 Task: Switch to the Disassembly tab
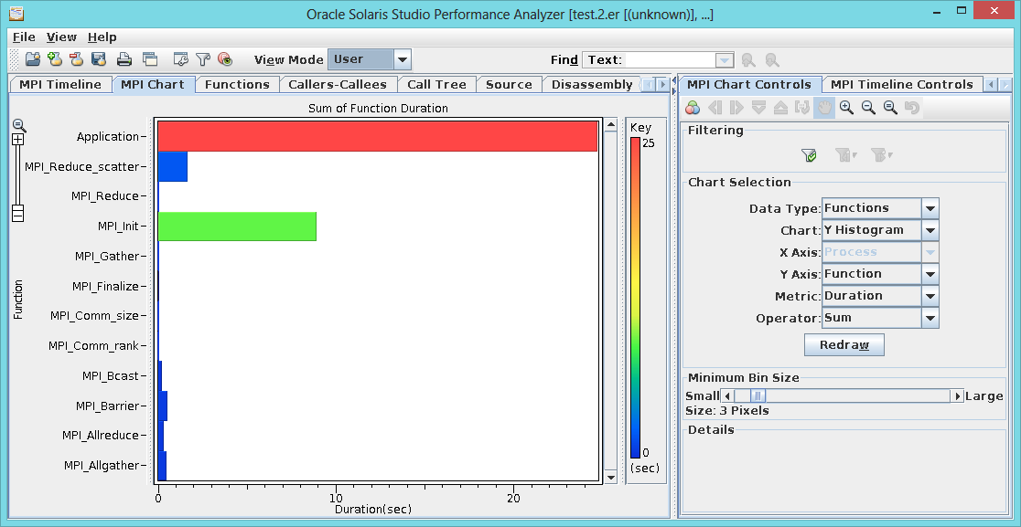(x=591, y=84)
